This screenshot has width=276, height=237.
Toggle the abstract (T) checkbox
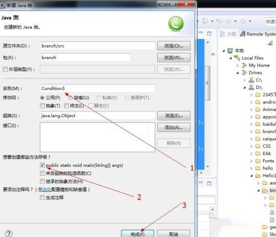click(x=42, y=106)
